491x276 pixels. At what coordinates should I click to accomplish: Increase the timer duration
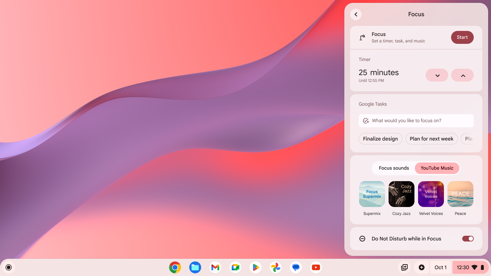click(462, 75)
